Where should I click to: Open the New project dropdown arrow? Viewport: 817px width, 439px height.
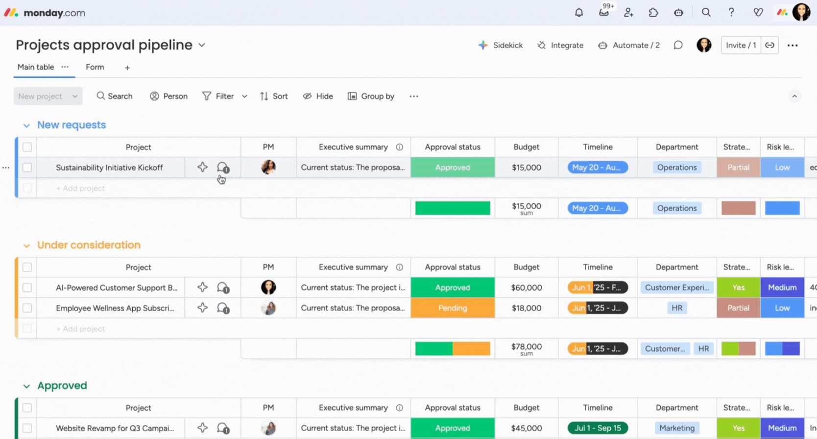tap(75, 96)
